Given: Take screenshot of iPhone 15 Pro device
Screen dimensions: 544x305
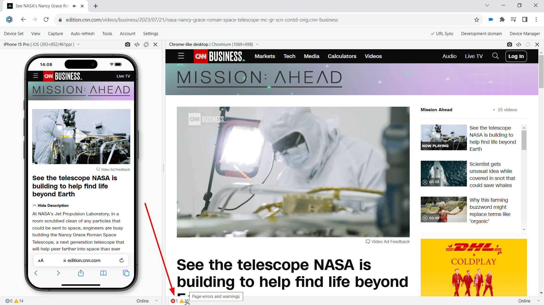Looking at the screenshot, I should pyautogui.click(x=127, y=44).
